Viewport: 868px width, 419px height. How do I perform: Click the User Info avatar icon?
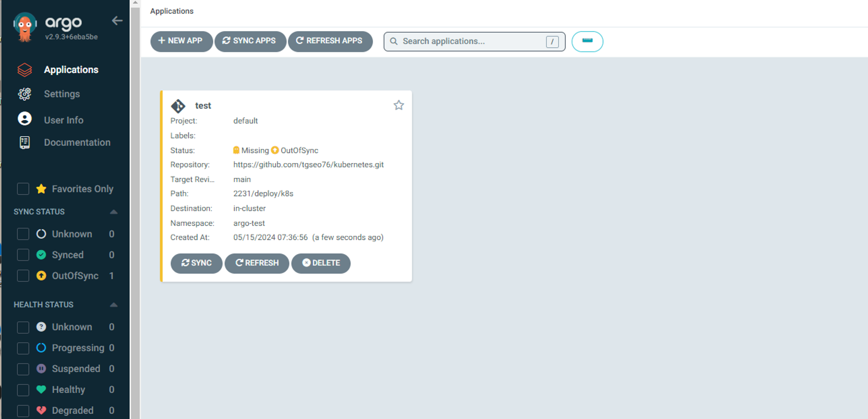pos(25,119)
